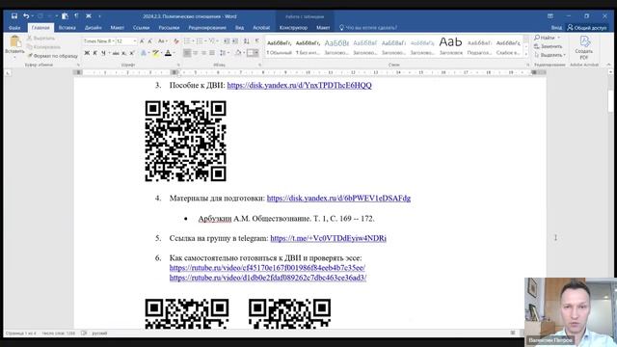Apply multilevel list
This screenshot has height=347, width=617.
(212, 40)
